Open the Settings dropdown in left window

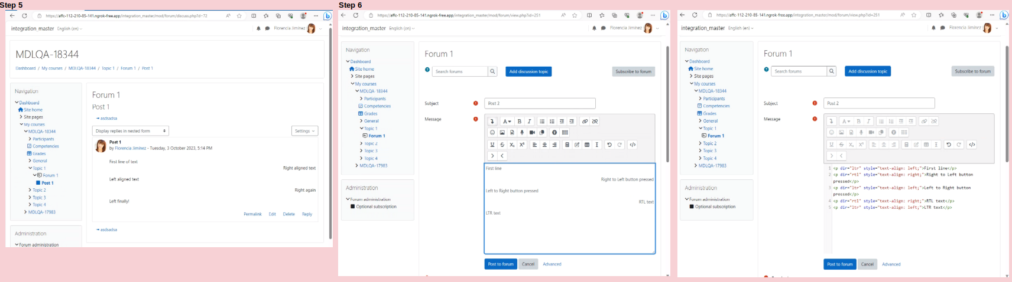pos(305,131)
